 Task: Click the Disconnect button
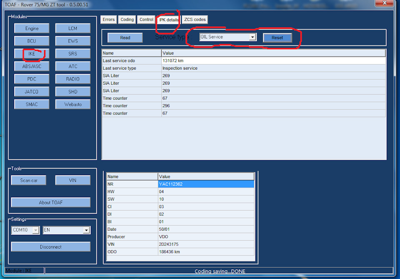(50, 247)
